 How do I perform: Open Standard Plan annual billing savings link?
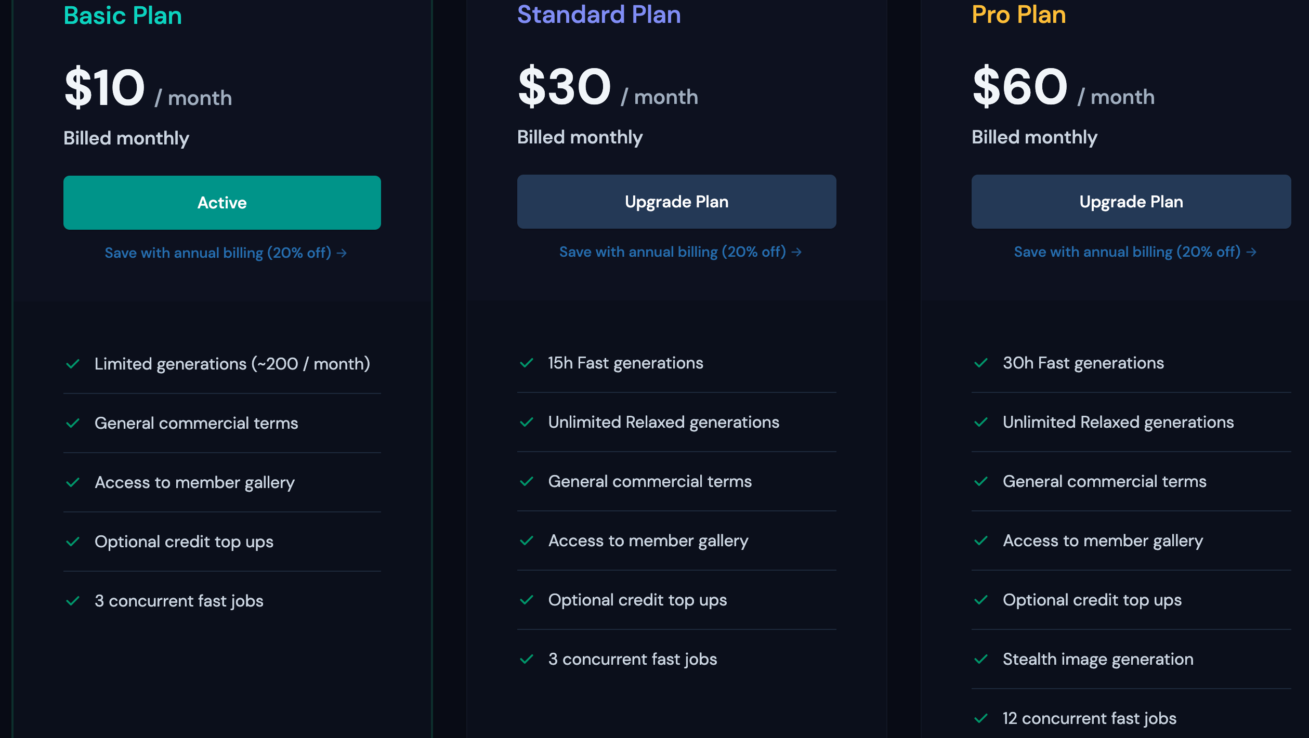pyautogui.click(x=680, y=252)
